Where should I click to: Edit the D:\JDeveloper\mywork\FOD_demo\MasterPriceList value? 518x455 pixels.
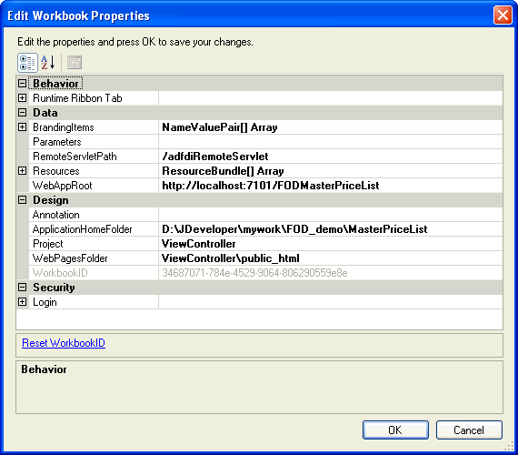tap(331, 229)
